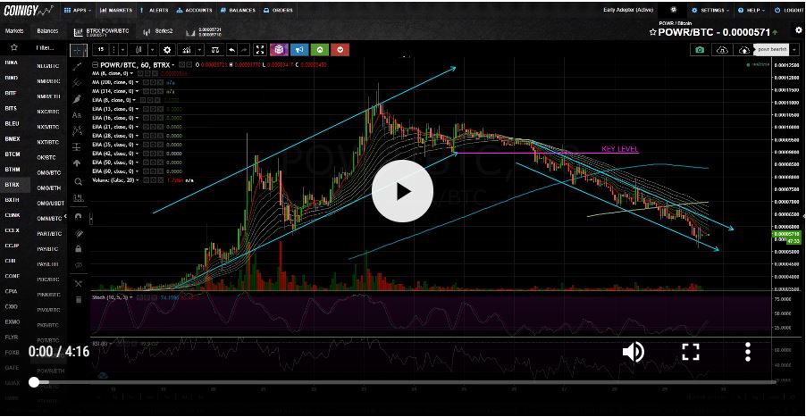Click the show objects tree icon
The height and width of the screenshot is (417, 806).
[x=78, y=283]
